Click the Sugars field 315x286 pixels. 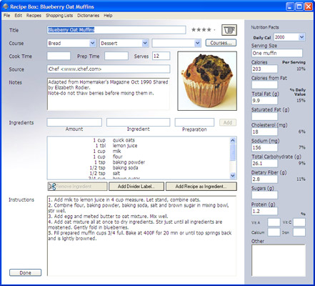(264, 195)
